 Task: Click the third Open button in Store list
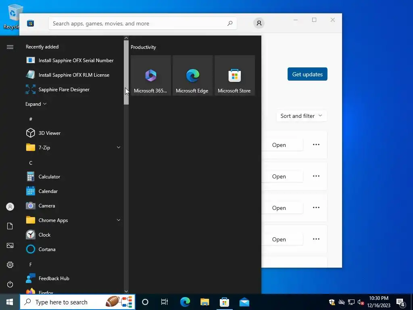(282, 208)
